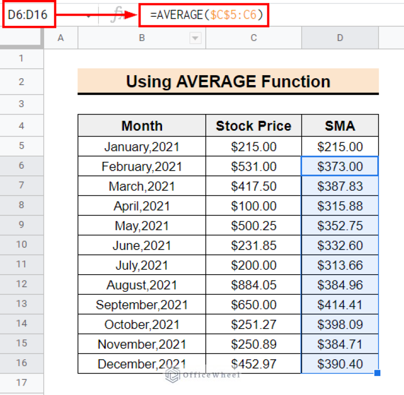Click the SMA header cell
The height and width of the screenshot is (395, 404).
[x=340, y=126]
